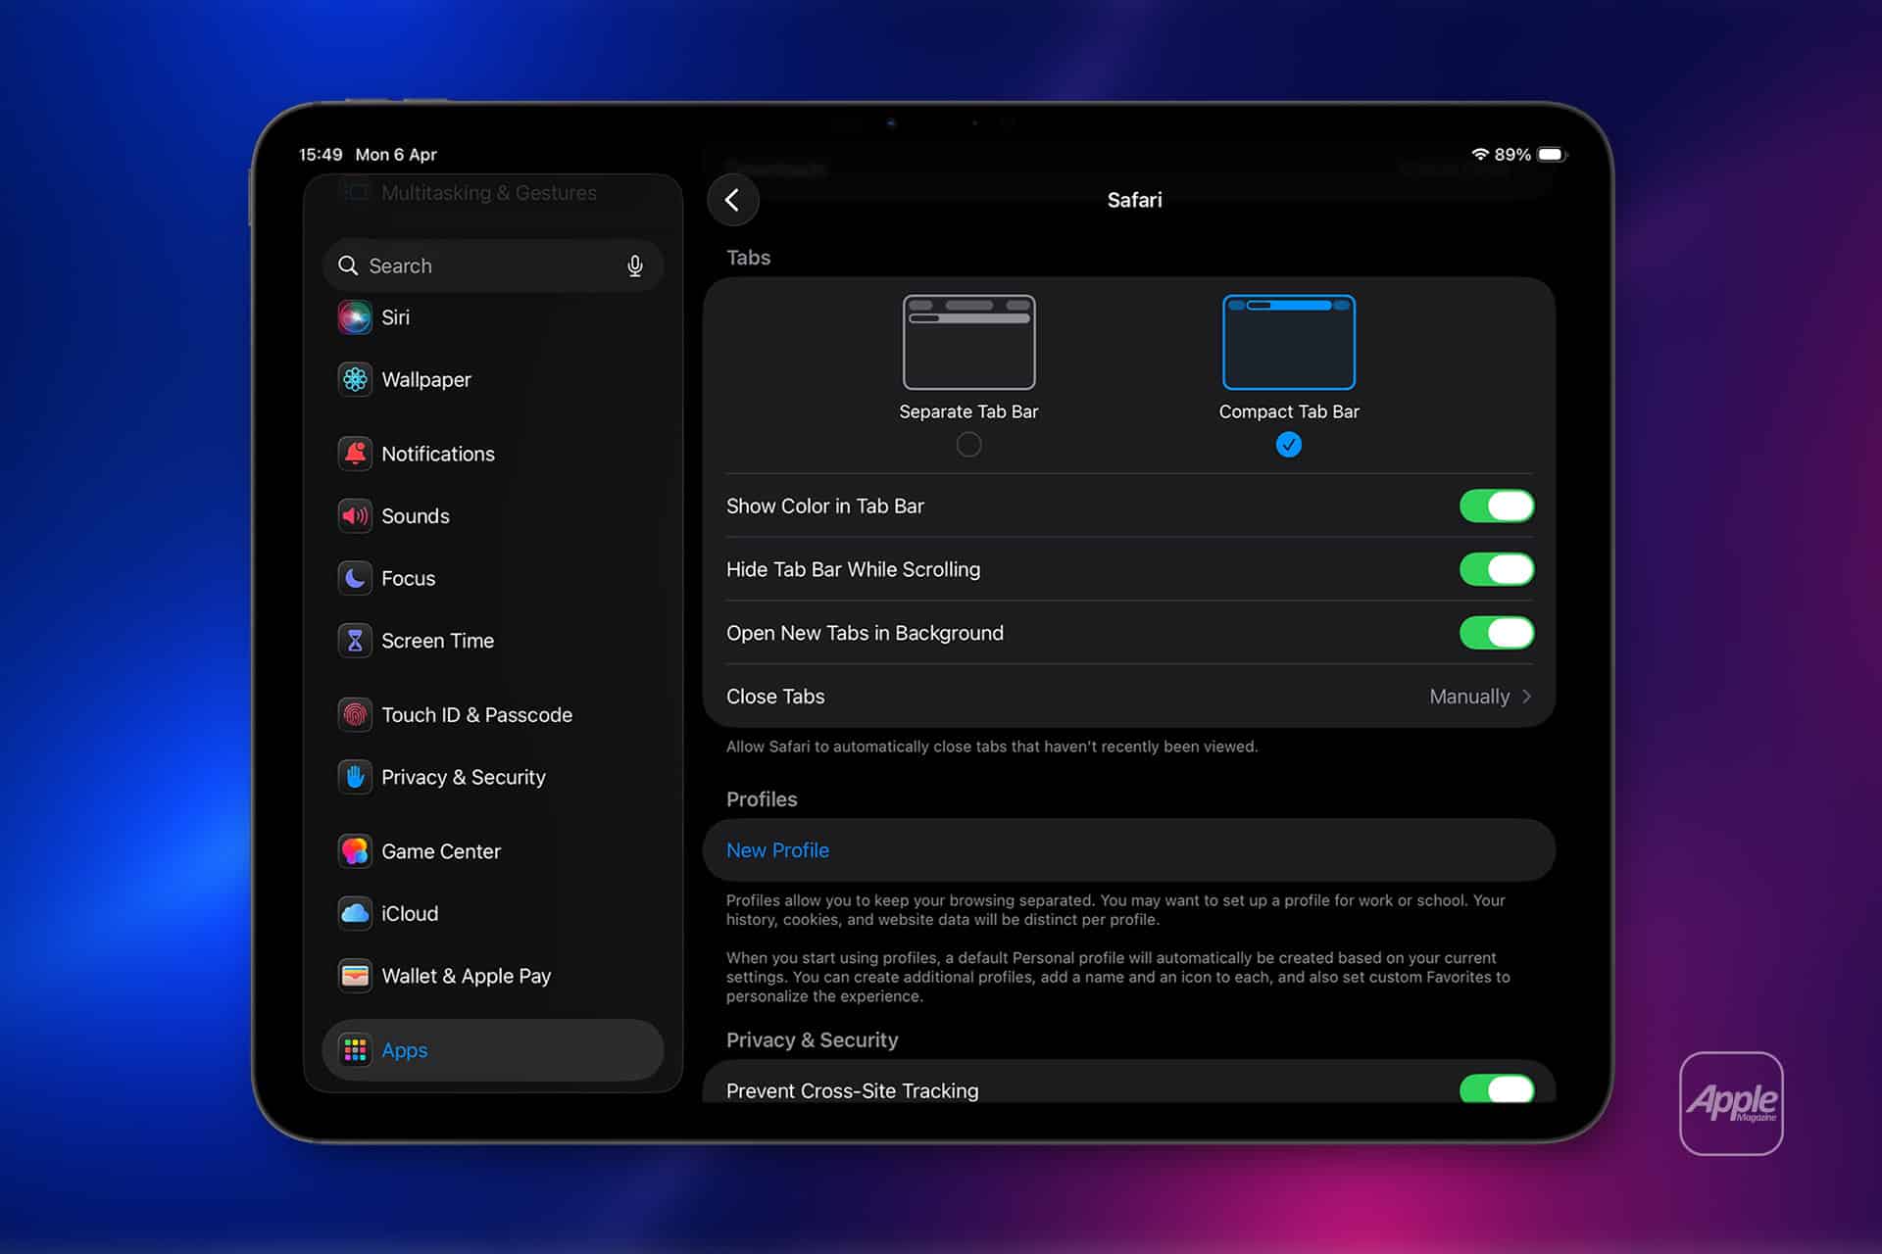Tap the Hide Tab Bar While Scrolling label
This screenshot has height=1254, width=1882.
click(853, 569)
